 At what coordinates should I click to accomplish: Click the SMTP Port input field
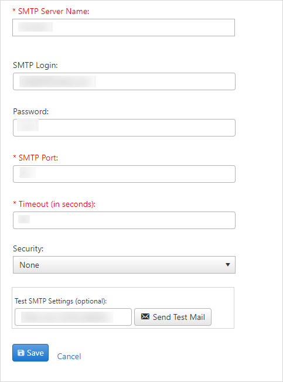124,174
